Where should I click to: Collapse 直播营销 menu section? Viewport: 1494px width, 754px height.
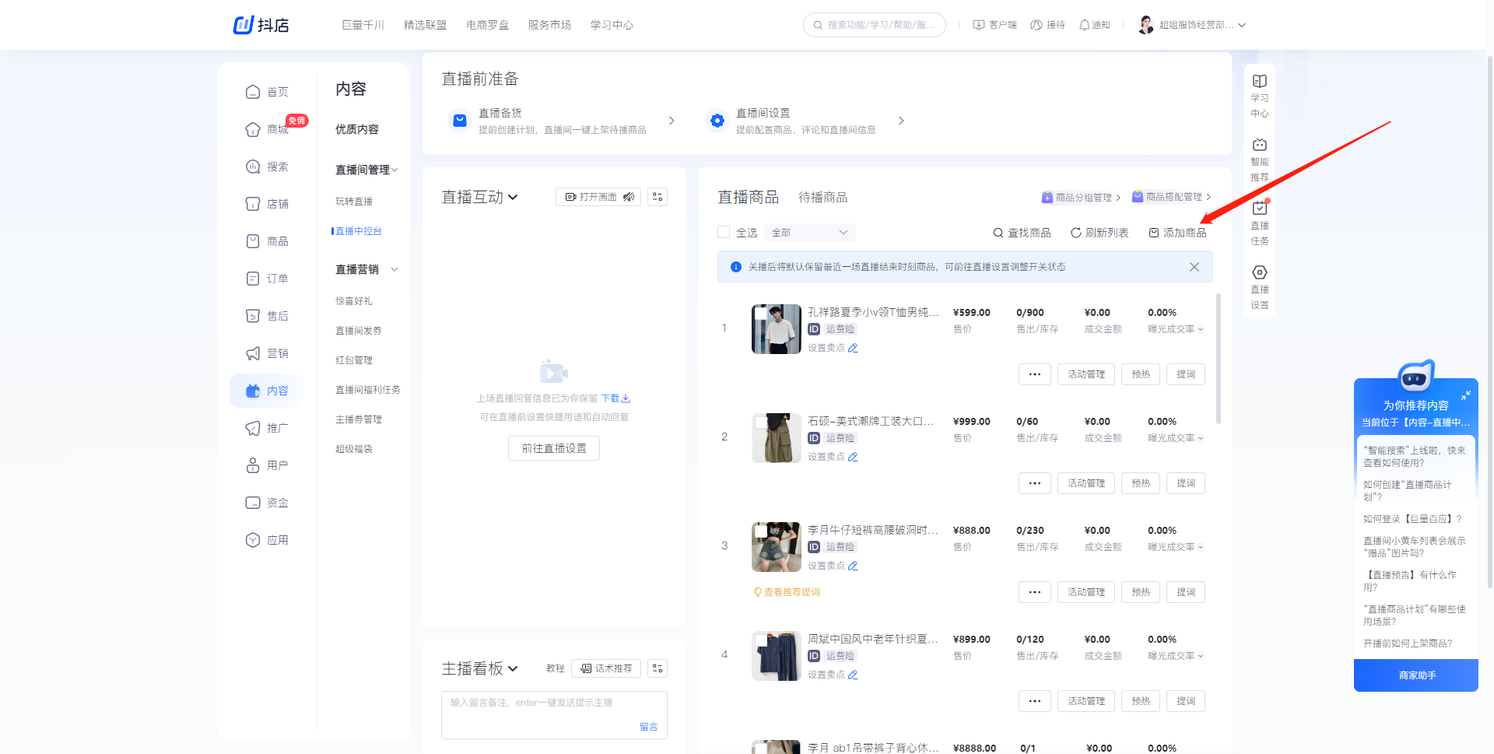[395, 269]
